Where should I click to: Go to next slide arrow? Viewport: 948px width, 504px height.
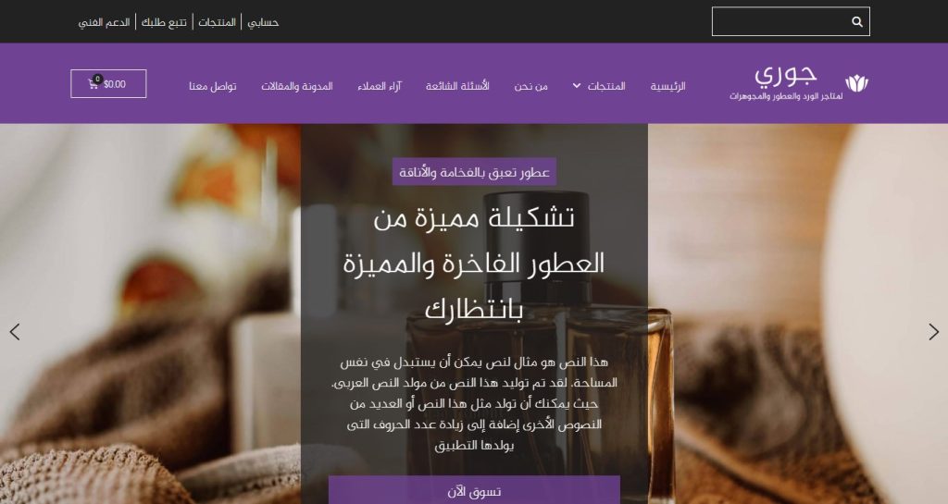[933, 331]
